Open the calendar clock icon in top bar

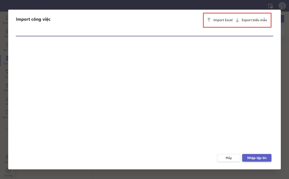(270, 6)
